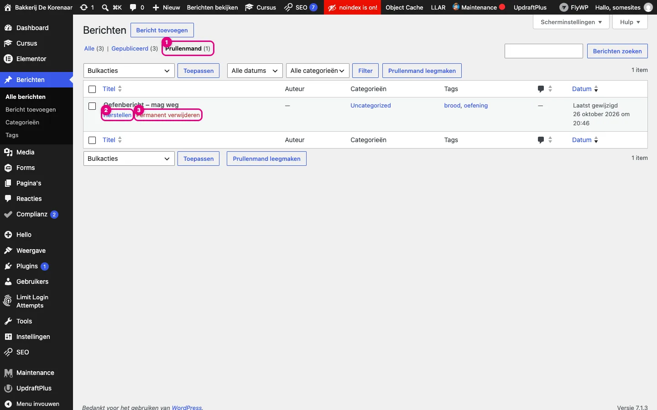Open the Alle datums dropdown
Viewport: 657px width, 410px height.
[255, 71]
